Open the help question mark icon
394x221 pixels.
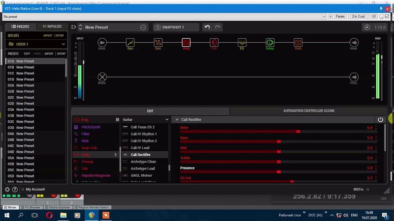click(15, 190)
